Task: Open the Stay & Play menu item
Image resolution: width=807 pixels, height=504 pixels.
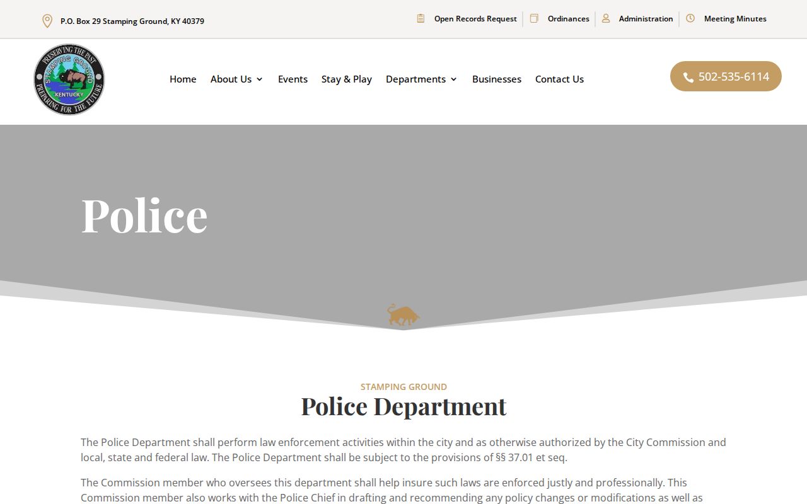Action: (x=346, y=79)
